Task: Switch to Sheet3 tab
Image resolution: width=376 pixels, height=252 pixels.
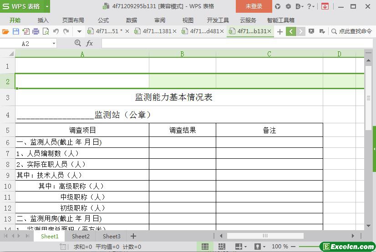Action: pyautogui.click(x=112, y=236)
